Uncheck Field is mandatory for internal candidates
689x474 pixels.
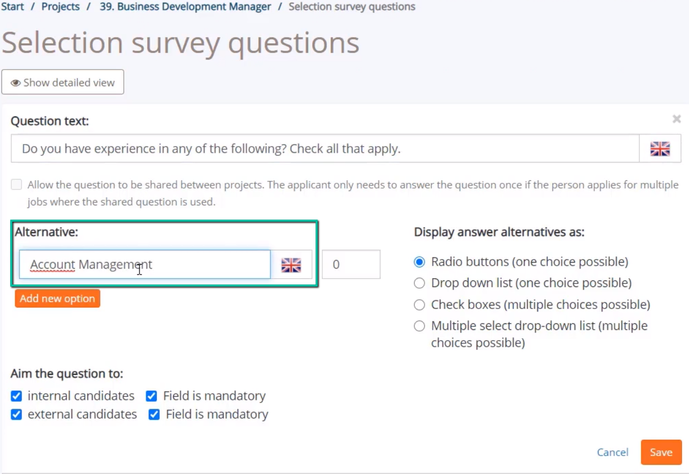tap(151, 396)
